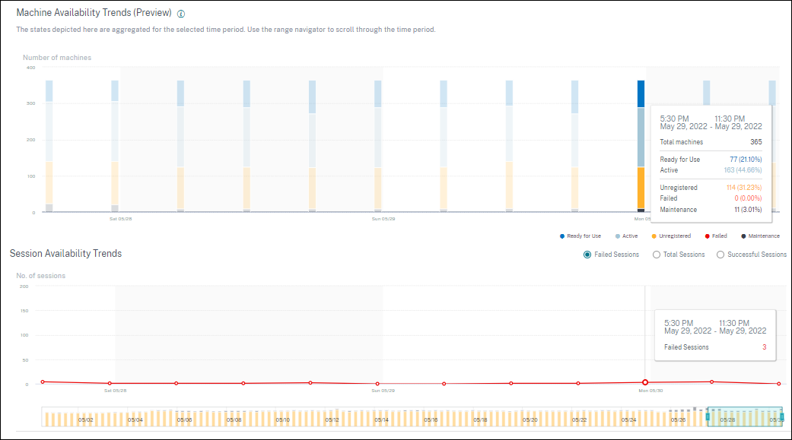Click the 05/02 area in the range navigator
Image resolution: width=792 pixels, height=440 pixels.
[85, 418]
